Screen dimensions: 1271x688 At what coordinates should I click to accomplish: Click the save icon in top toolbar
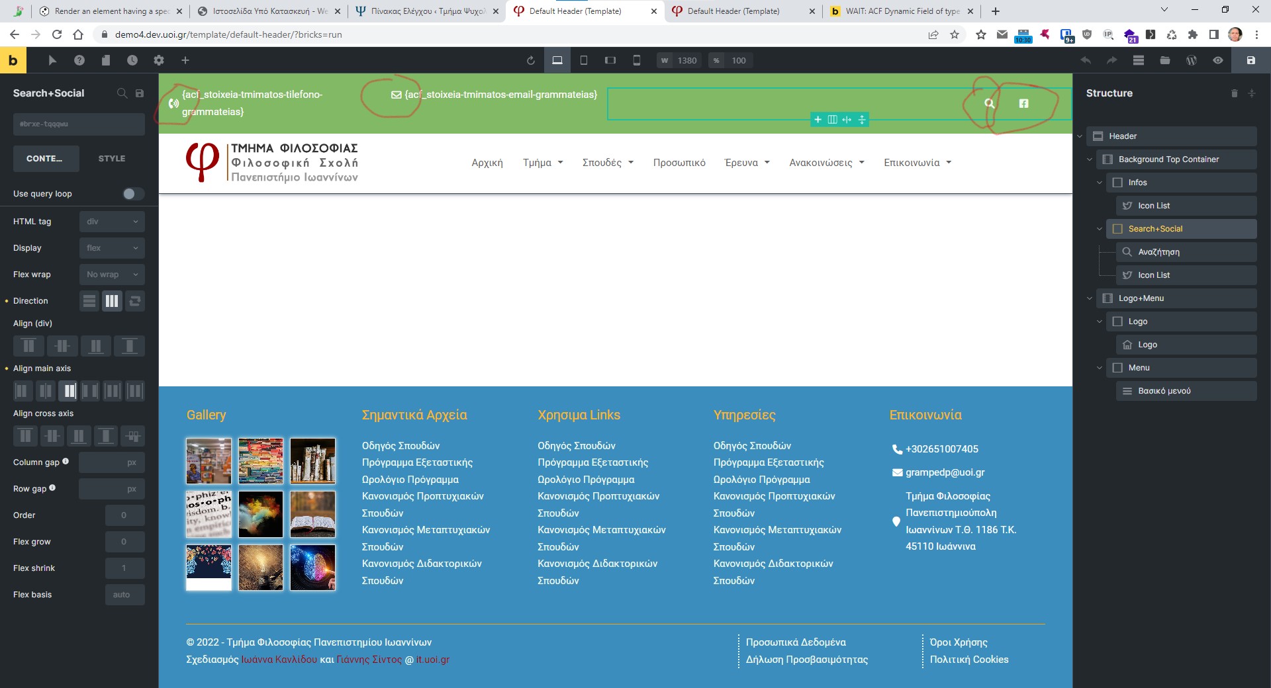click(1250, 60)
